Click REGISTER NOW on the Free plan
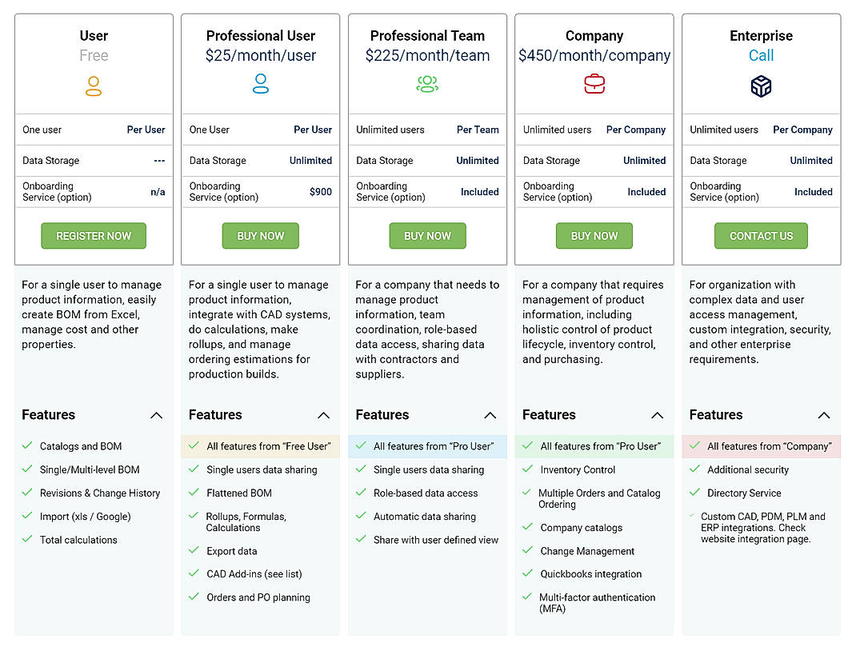This screenshot has width=856, height=651. (94, 235)
